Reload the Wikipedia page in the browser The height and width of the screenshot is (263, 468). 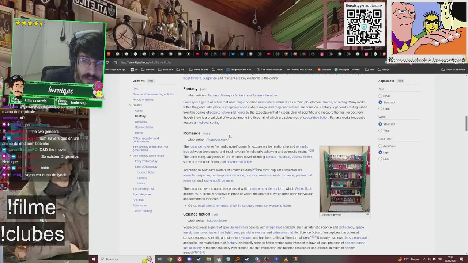[x=107, y=62]
